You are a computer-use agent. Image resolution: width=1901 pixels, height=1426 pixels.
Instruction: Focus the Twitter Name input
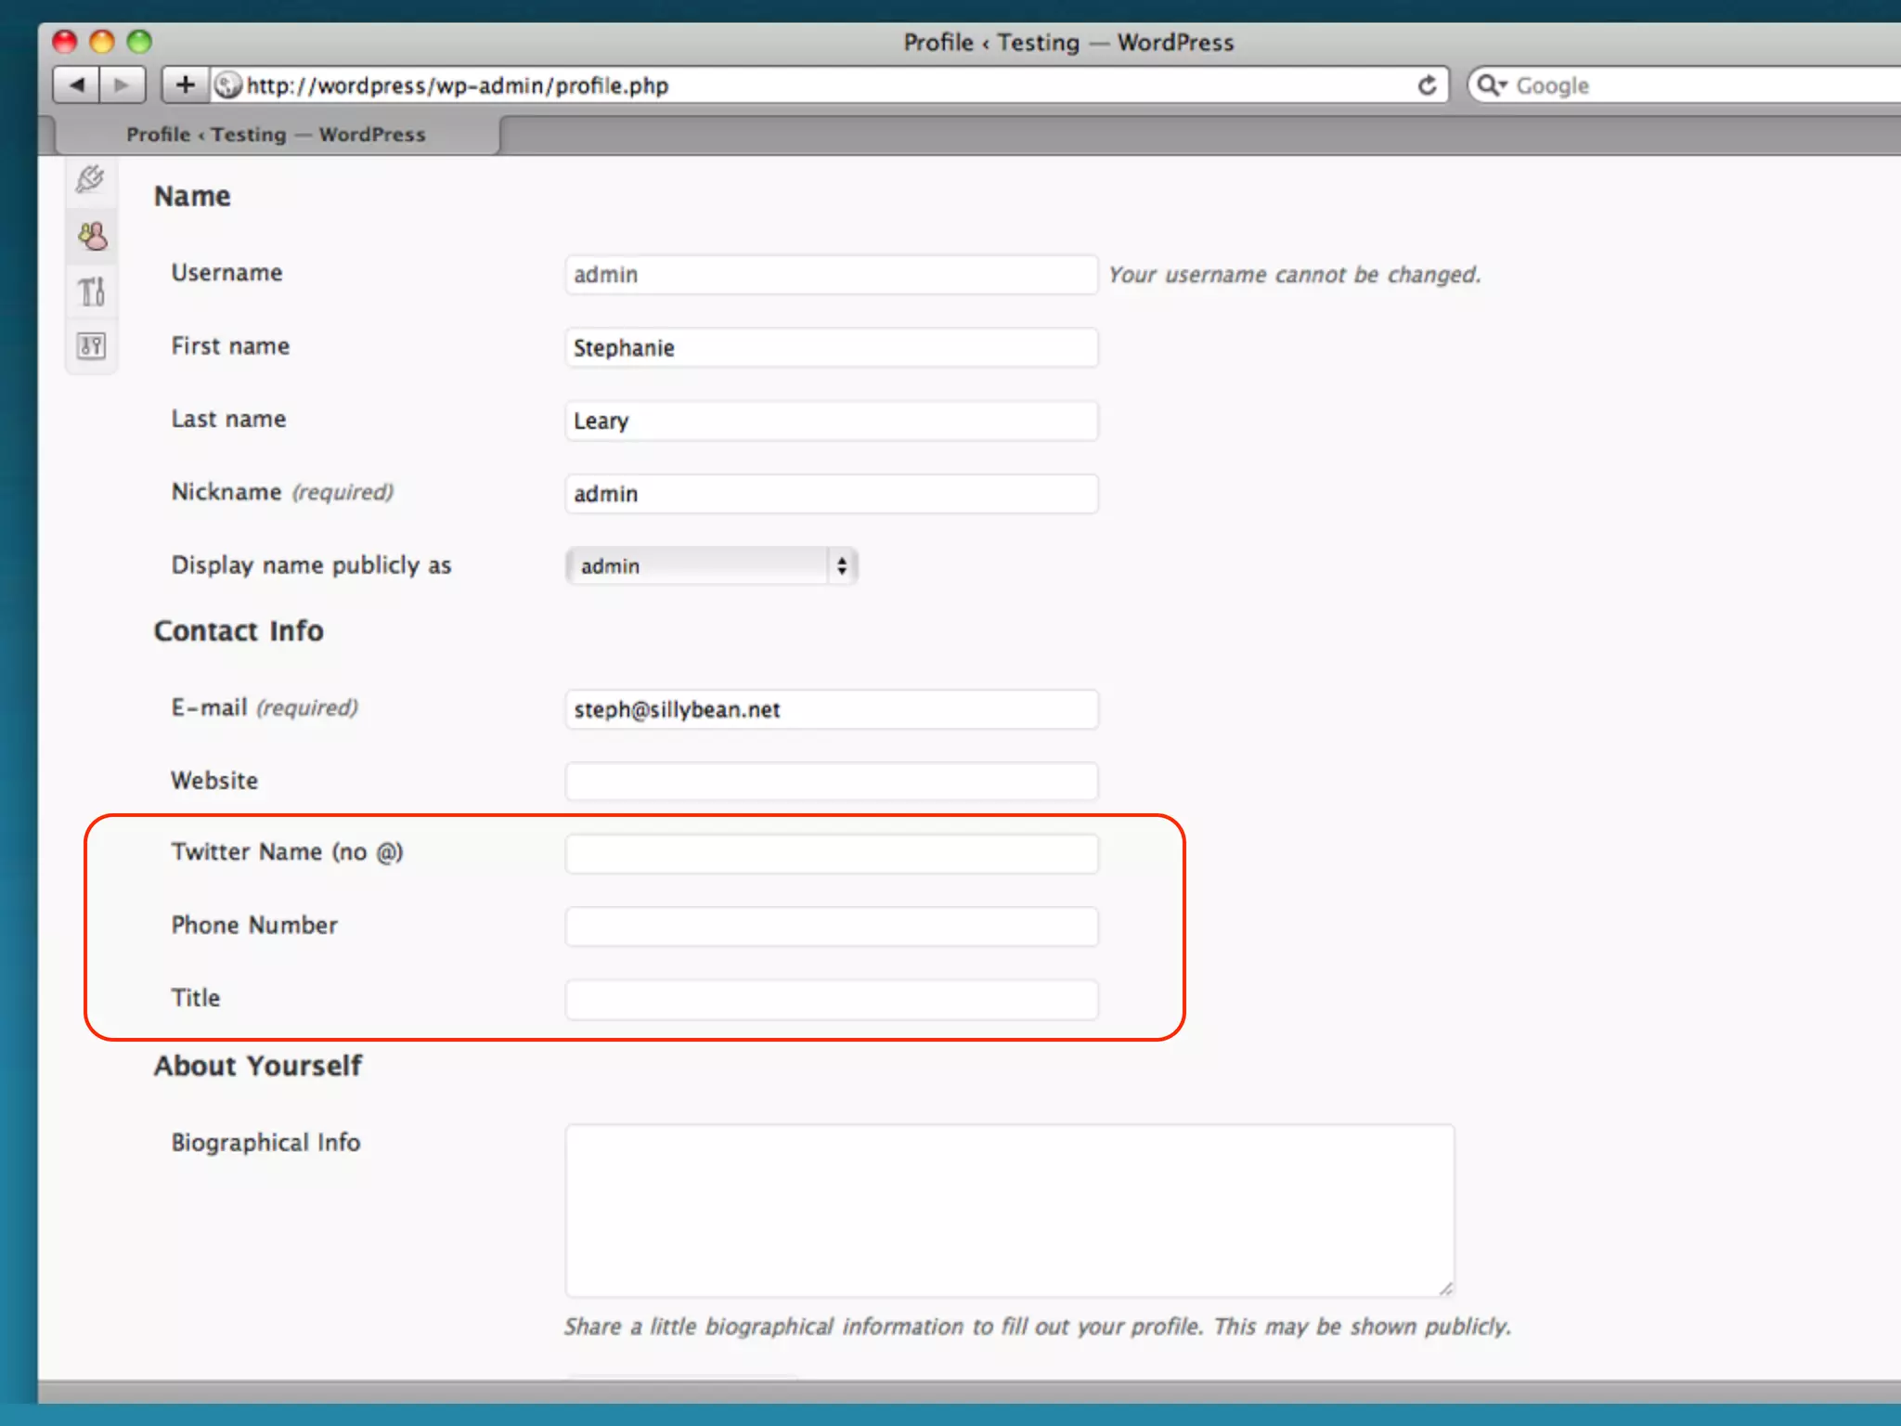click(x=831, y=853)
